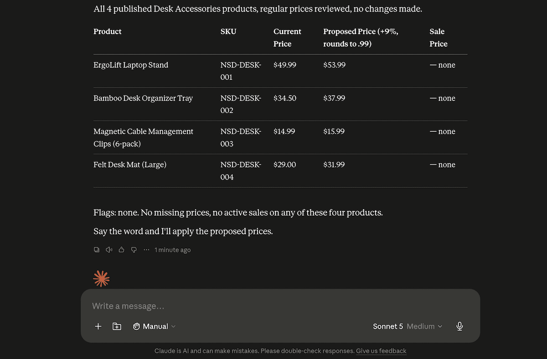Copy the assistant response
The width and height of the screenshot is (547, 359).
(x=97, y=250)
